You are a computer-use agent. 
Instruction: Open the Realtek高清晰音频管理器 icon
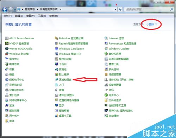[x=56, y=44]
